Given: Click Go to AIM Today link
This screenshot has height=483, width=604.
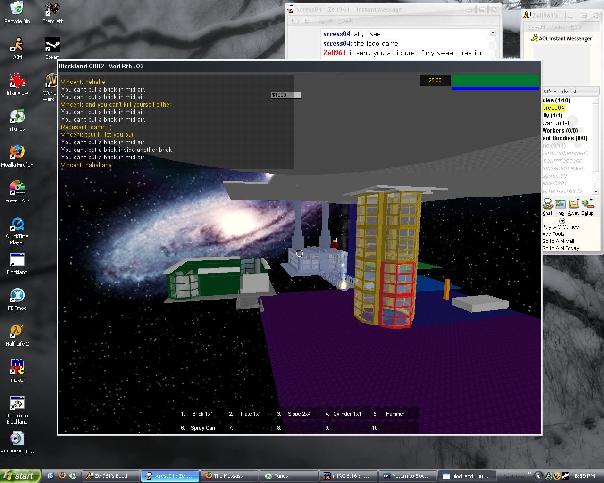Looking at the screenshot, I should (x=561, y=248).
